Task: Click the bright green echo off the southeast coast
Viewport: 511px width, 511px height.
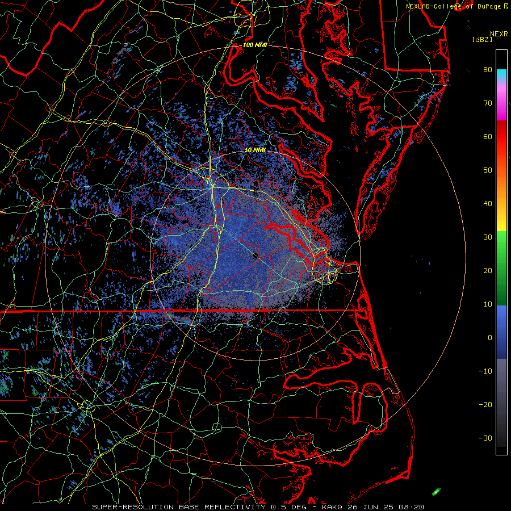Action: click(437, 492)
